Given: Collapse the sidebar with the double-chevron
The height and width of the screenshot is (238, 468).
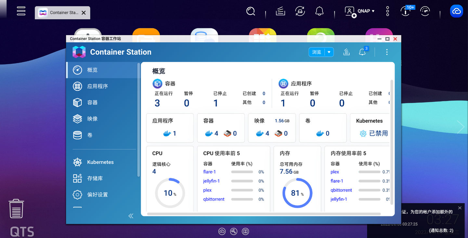Looking at the screenshot, I should pos(131,216).
